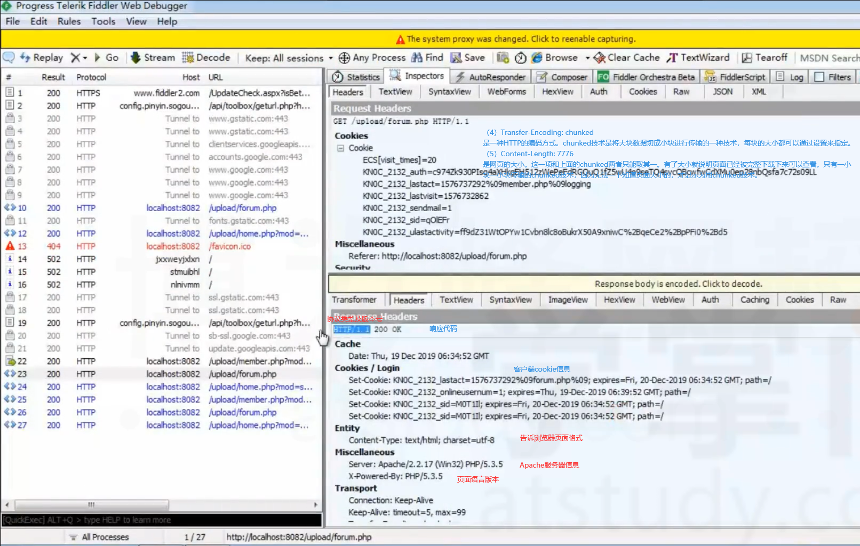The image size is (860, 546).
Task: Open Keep: All sessions dropdown
Action: click(289, 58)
